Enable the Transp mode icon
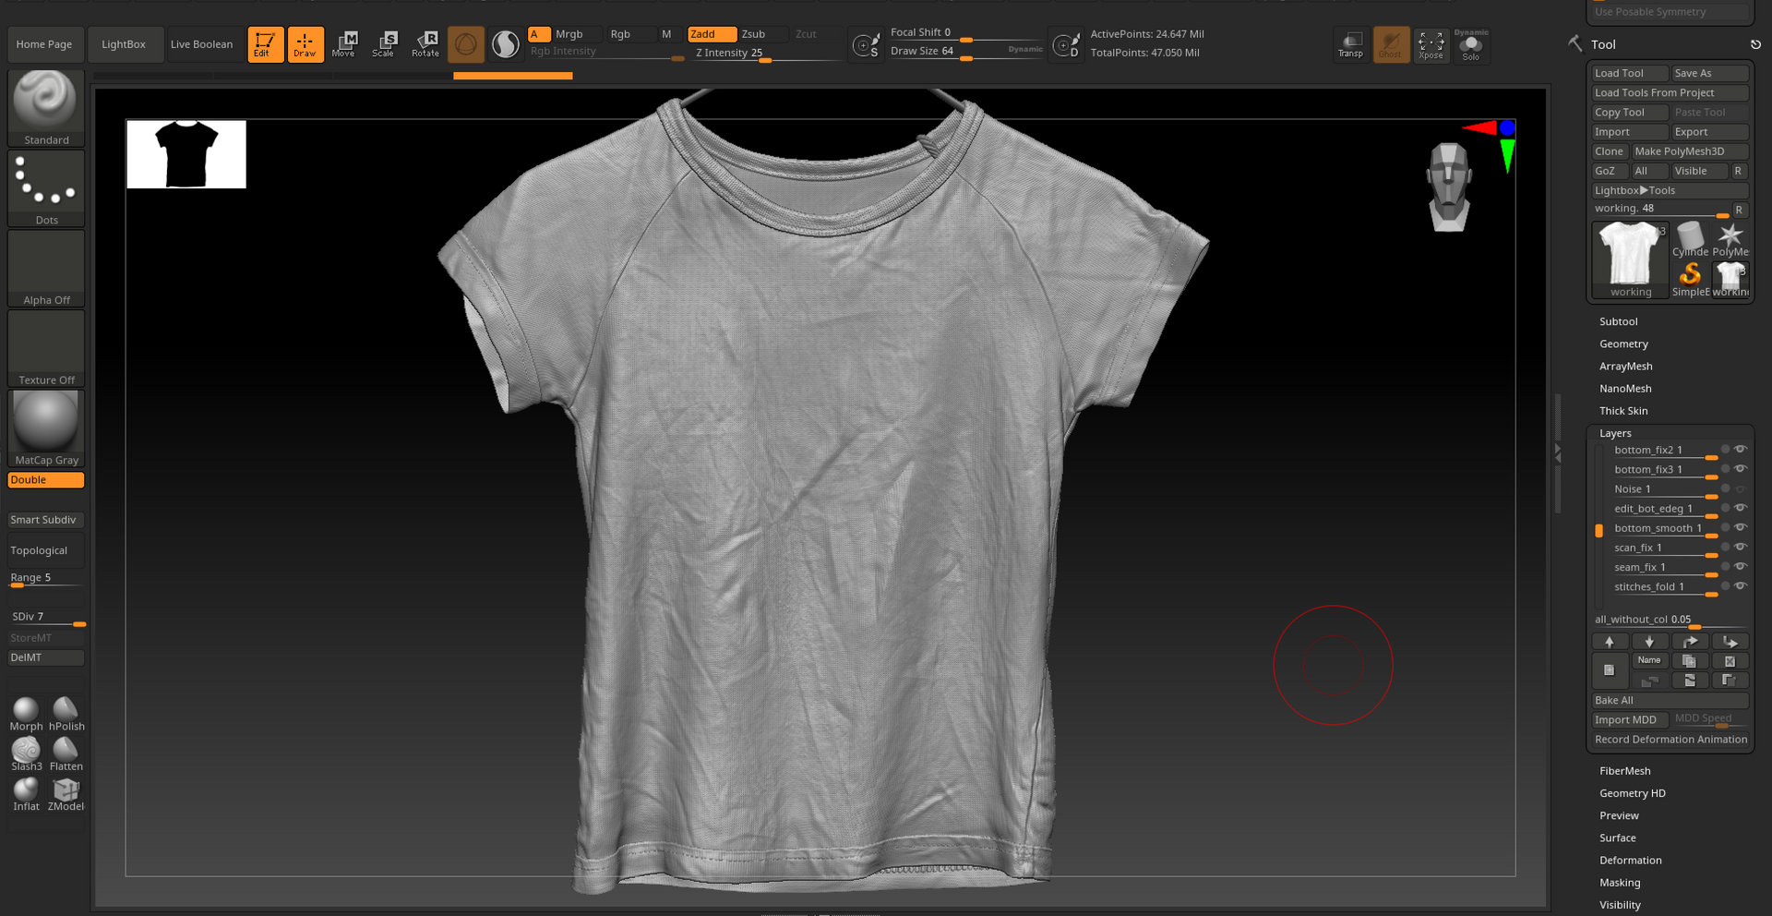1772x916 pixels. [1351, 42]
